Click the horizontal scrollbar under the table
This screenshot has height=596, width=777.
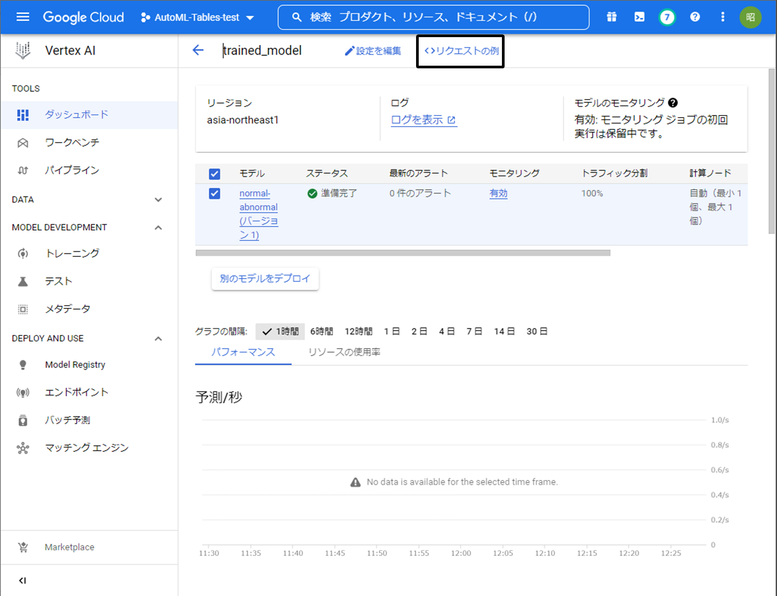403,253
